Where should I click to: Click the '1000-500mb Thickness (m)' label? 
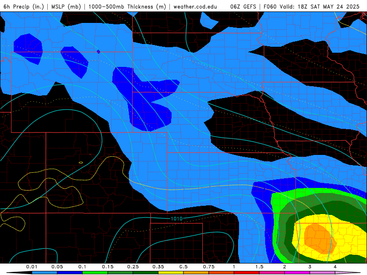point(127,6)
